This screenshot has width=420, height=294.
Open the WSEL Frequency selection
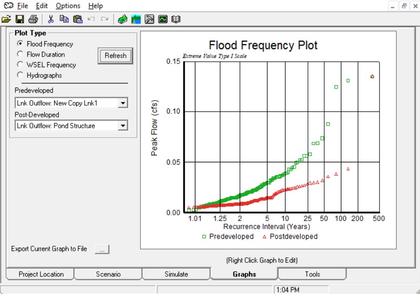[x=20, y=65]
